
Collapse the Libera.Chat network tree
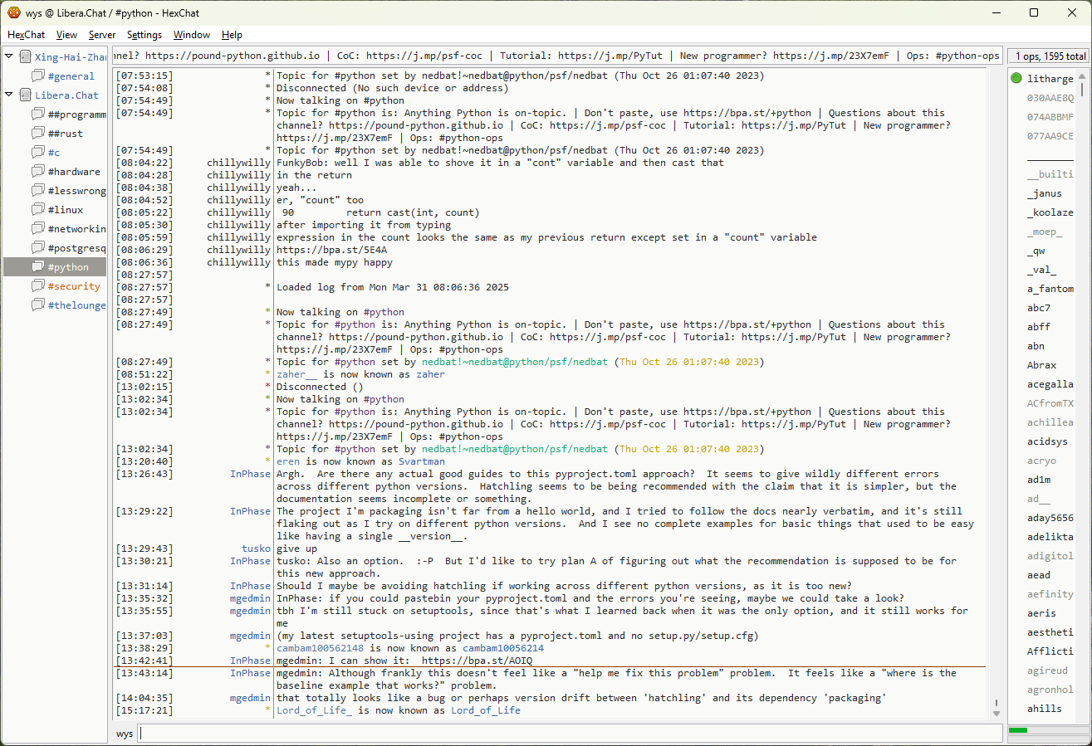(9, 95)
